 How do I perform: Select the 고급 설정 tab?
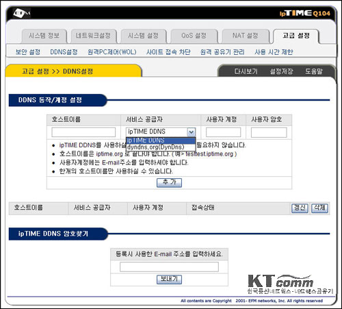[296, 36]
